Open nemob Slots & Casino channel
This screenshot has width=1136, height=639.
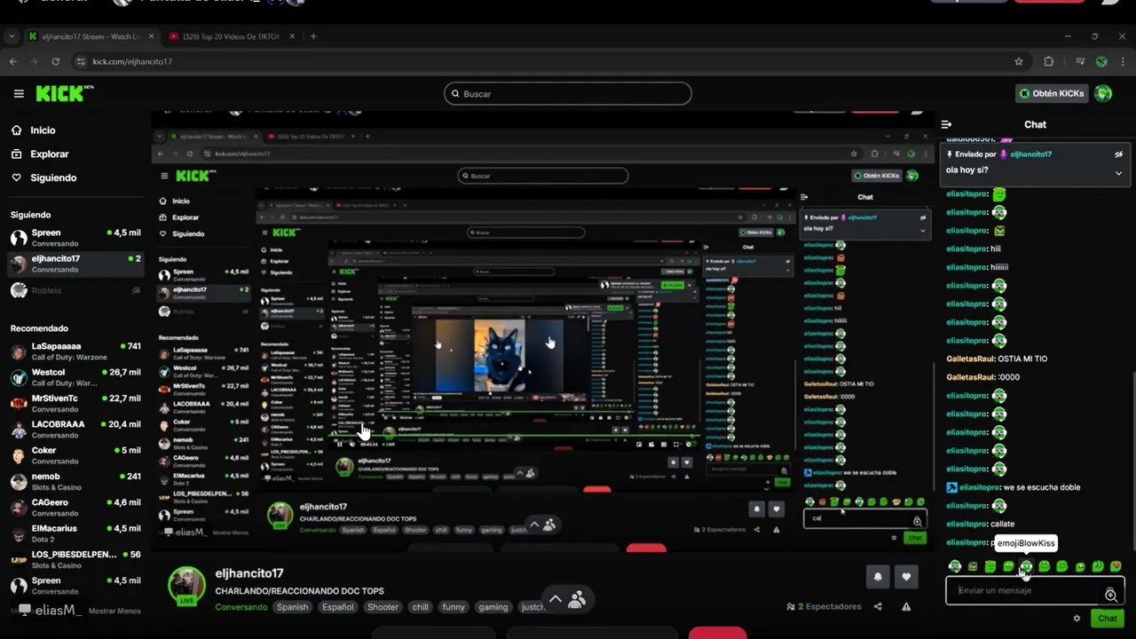75,481
